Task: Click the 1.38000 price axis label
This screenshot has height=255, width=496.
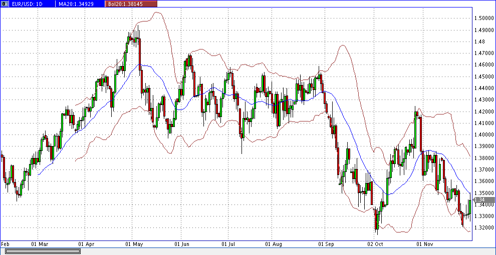Action: [484, 158]
